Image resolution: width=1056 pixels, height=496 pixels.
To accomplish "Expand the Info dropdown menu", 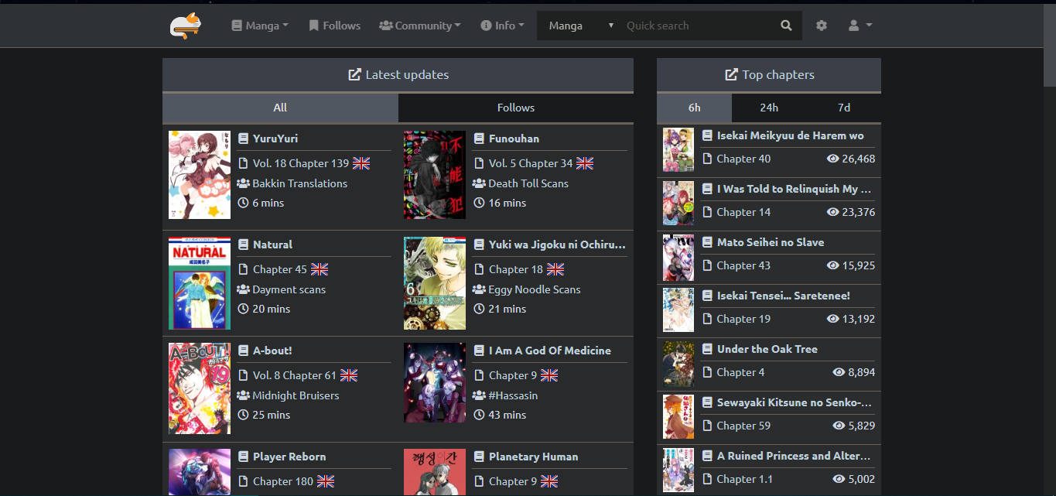I will (x=502, y=26).
